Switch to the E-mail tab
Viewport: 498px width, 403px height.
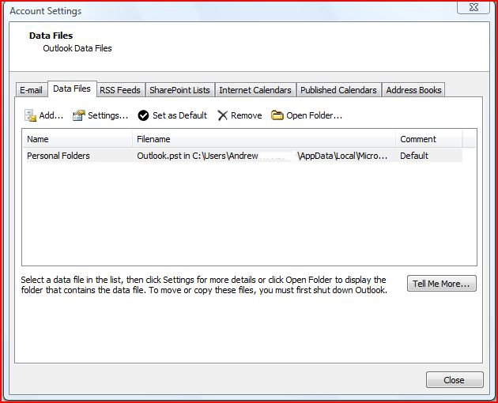(31, 90)
